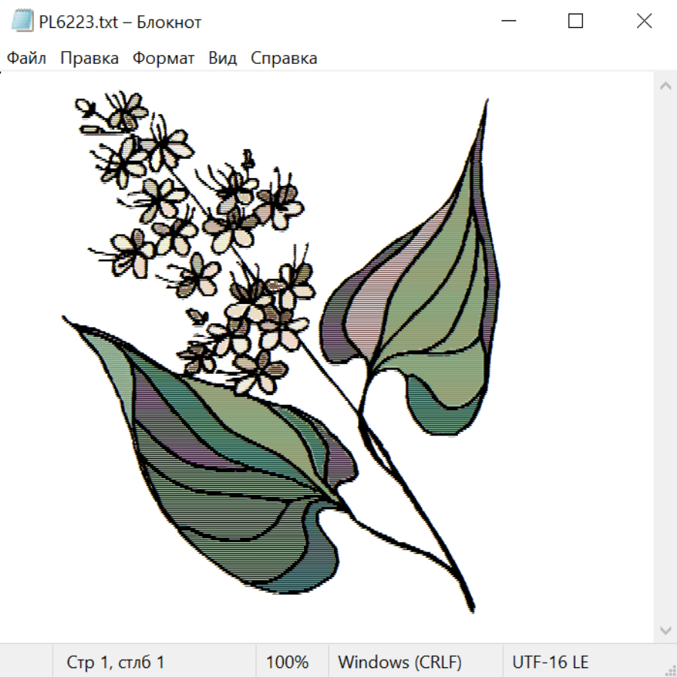Click the Windows (CRLF) line-ending indicator
This screenshot has height=677, width=677.
(400, 662)
